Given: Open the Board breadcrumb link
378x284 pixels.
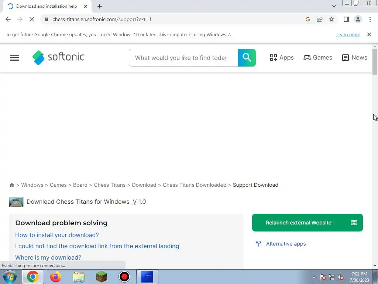Looking at the screenshot, I should (x=80, y=185).
